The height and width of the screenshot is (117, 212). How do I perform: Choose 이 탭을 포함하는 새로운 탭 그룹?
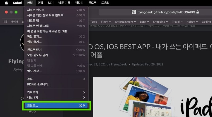(x=56, y=31)
